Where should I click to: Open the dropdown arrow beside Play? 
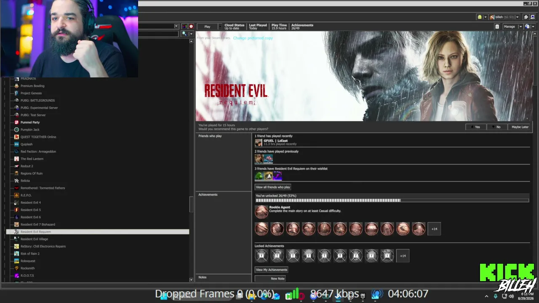click(x=220, y=27)
